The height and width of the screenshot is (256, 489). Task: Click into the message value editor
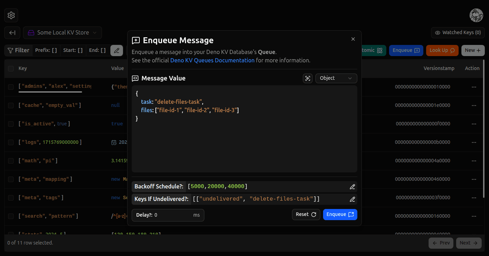(245, 129)
